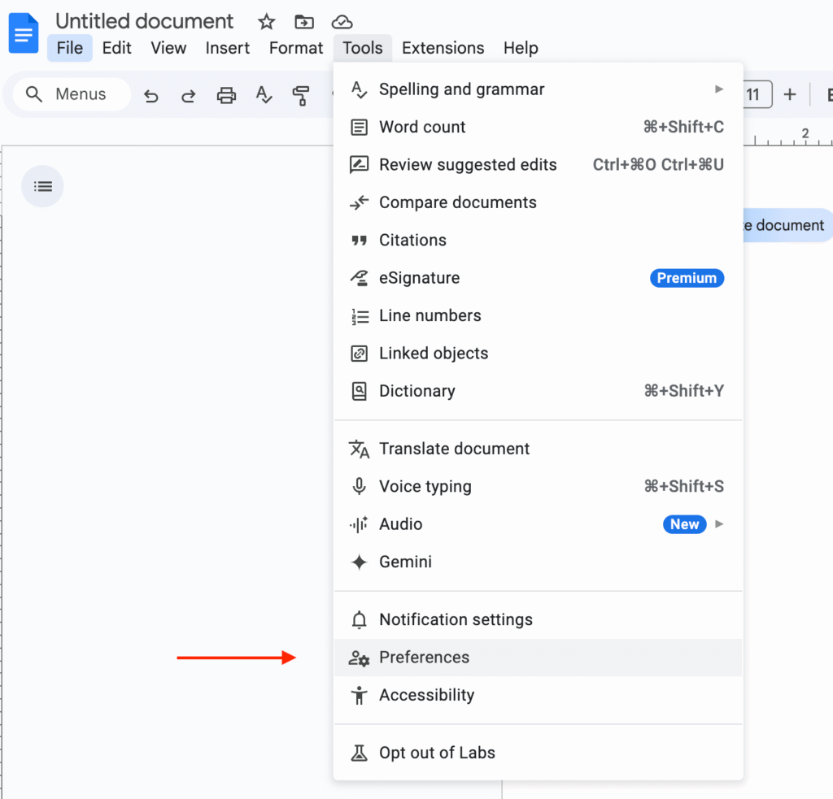The height and width of the screenshot is (799, 833).
Task: Rename the Untitled document title
Action: 144,22
